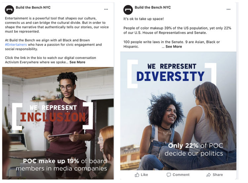This screenshot has height=183, width=248.
Task: Click the Share button label
Action: 218,175
